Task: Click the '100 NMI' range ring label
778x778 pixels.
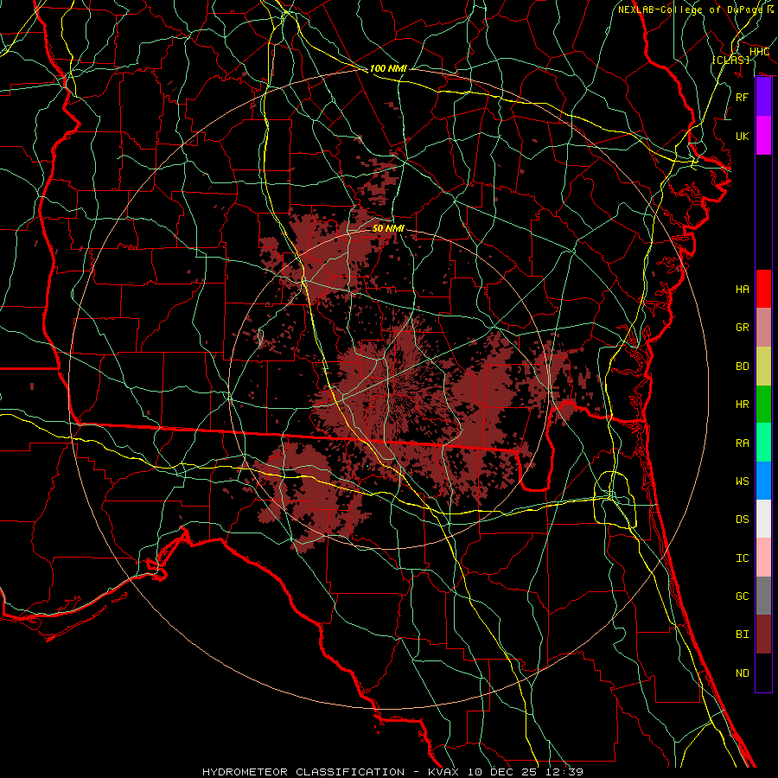Action: 388,68
